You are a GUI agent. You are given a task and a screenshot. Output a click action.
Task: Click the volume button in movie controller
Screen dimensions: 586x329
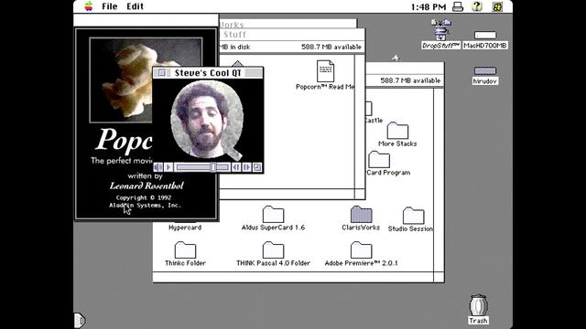coord(158,167)
